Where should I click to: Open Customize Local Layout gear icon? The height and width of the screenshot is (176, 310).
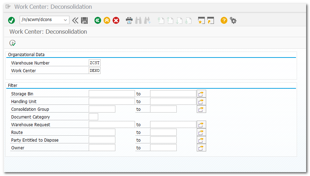(233, 20)
